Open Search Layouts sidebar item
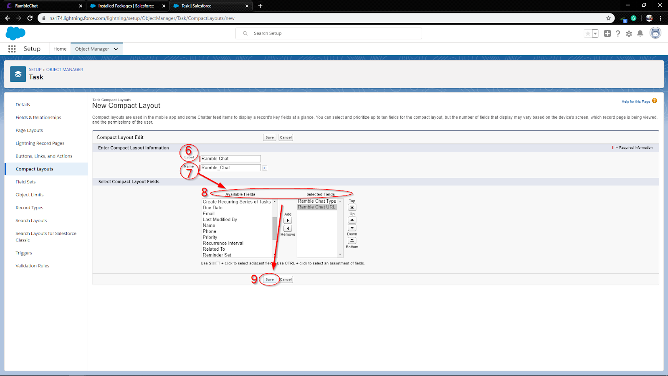 pyautogui.click(x=31, y=221)
